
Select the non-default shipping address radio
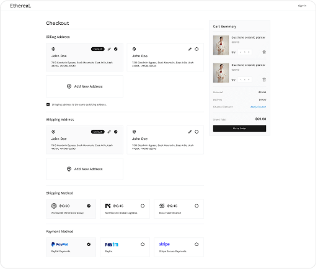click(x=197, y=132)
